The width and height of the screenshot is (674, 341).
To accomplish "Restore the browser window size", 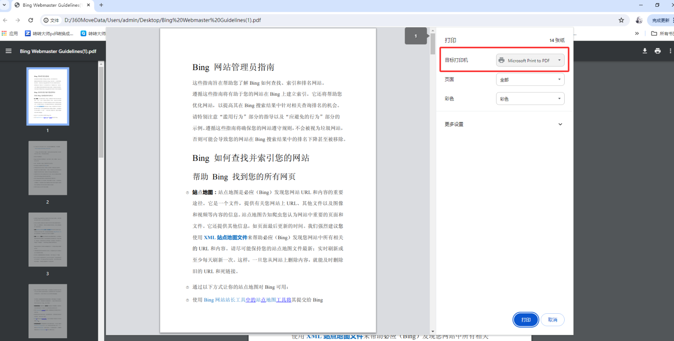I will 657,5.
